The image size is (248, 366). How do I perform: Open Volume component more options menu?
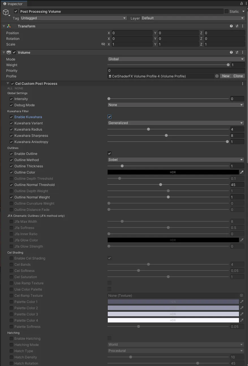coord(243,52)
